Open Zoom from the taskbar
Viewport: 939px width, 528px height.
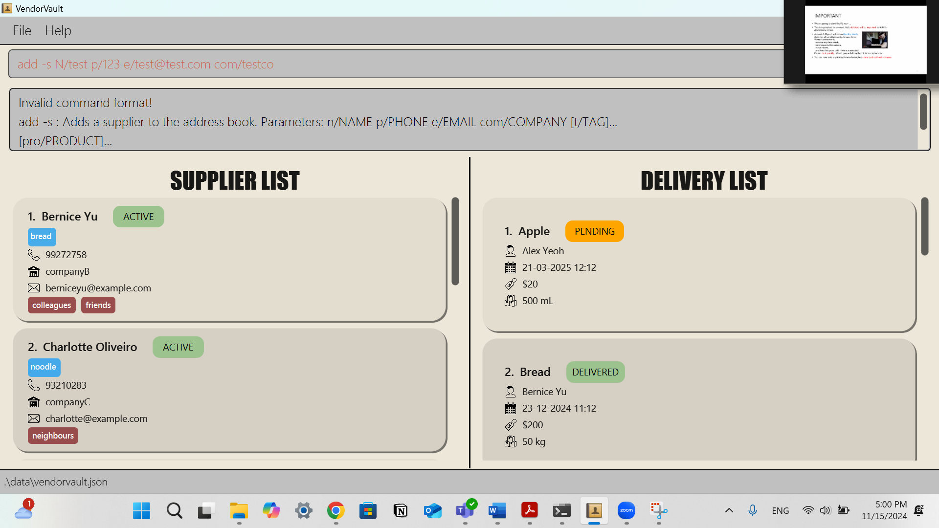tap(626, 510)
